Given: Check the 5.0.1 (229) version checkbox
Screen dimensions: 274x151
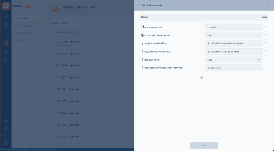Looking at the screenshot, I should pyautogui.click(x=53, y=54).
